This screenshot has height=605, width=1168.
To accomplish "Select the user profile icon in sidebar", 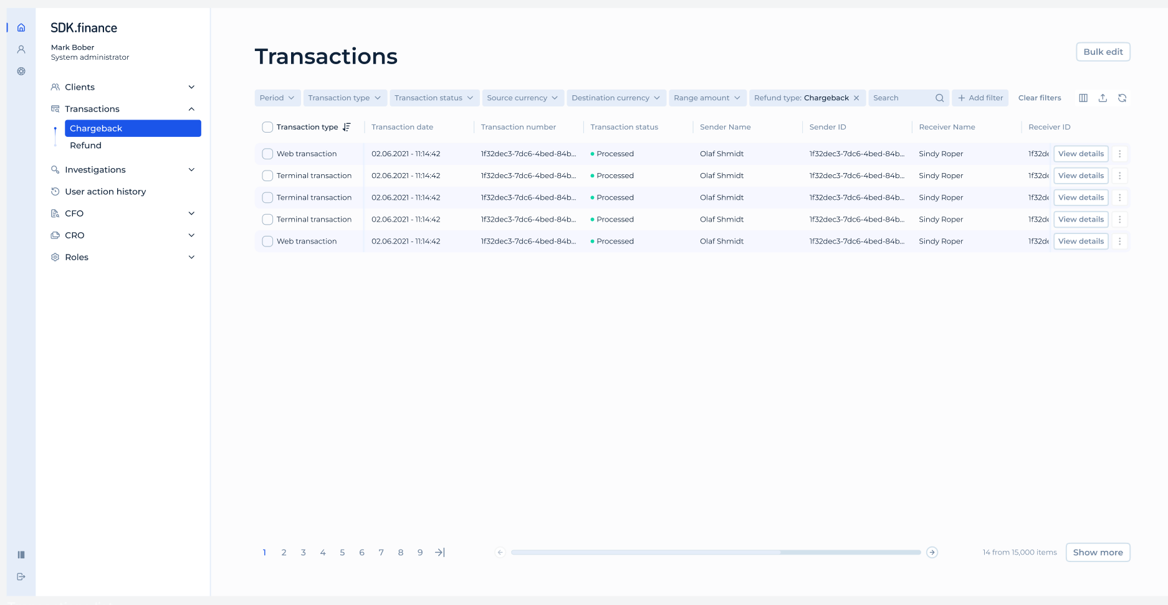I will (21, 49).
